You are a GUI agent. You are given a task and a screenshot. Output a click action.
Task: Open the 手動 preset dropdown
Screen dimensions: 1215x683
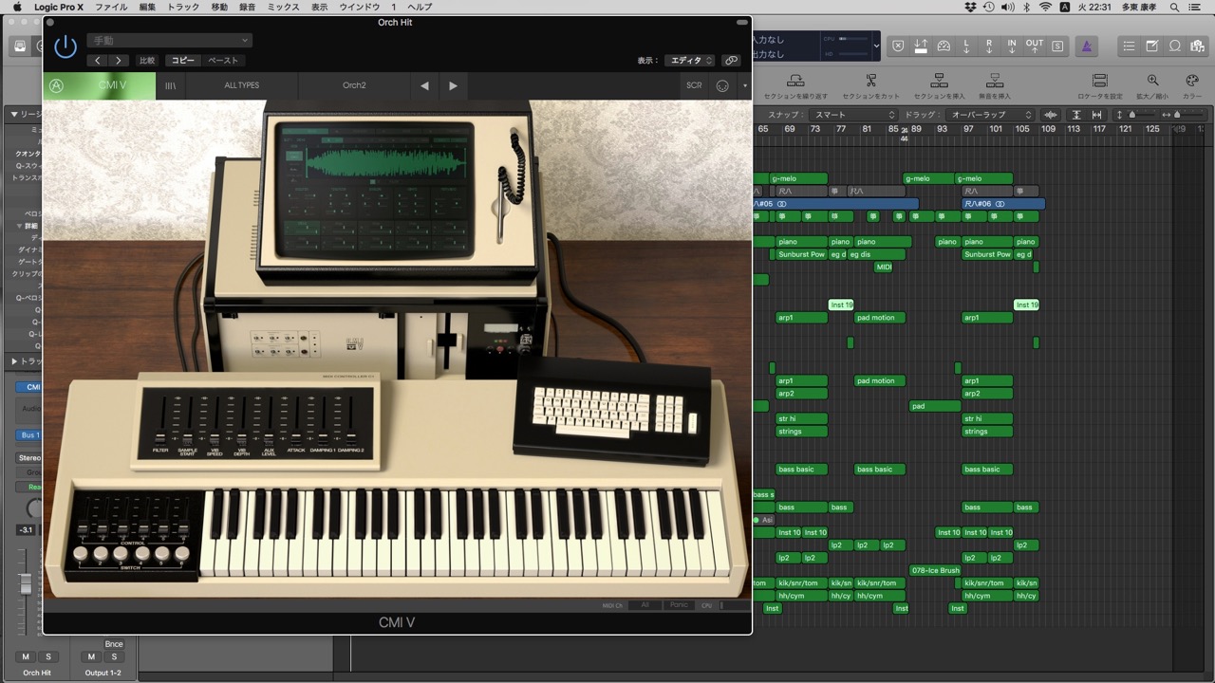(169, 41)
